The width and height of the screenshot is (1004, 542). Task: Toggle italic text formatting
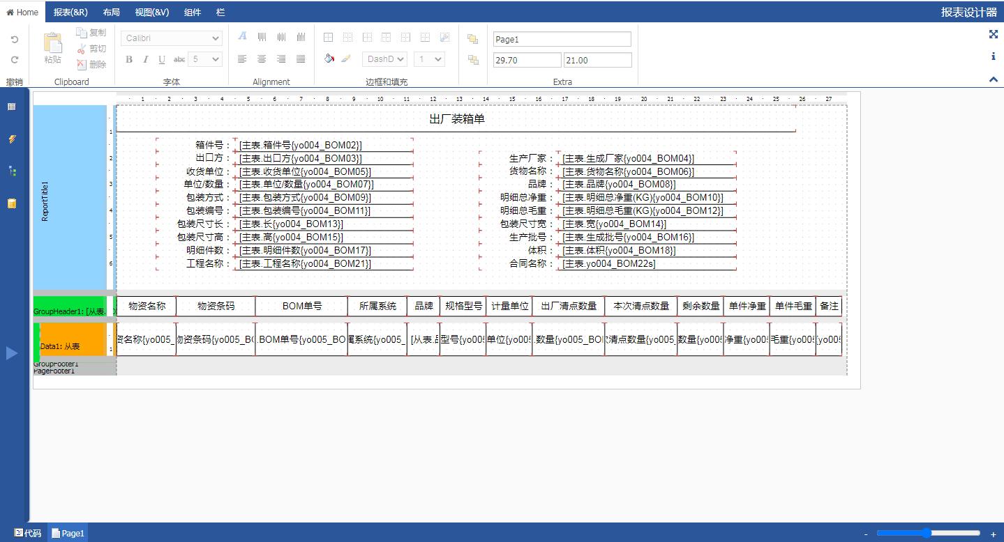coord(146,60)
